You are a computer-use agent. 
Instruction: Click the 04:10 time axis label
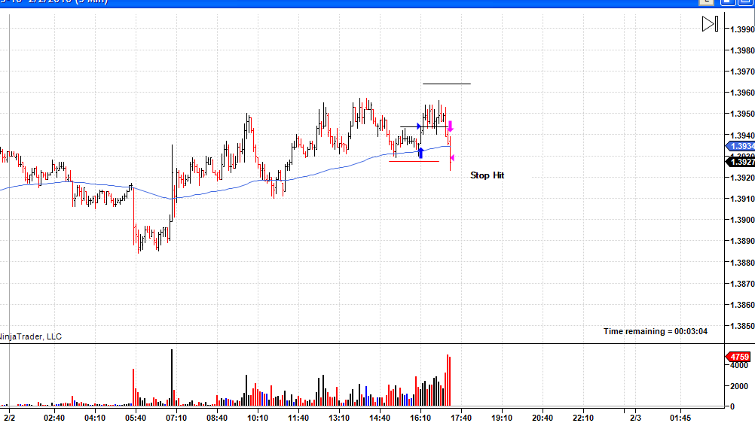(x=95, y=418)
